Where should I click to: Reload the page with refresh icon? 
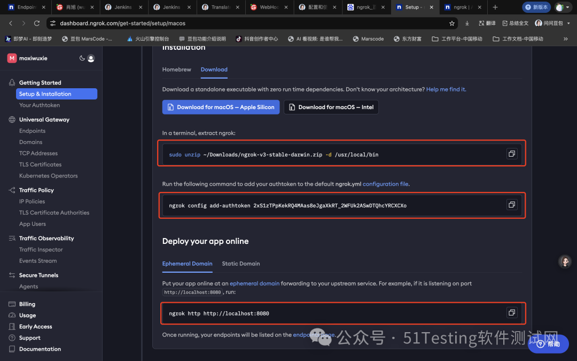pyautogui.click(x=36, y=23)
